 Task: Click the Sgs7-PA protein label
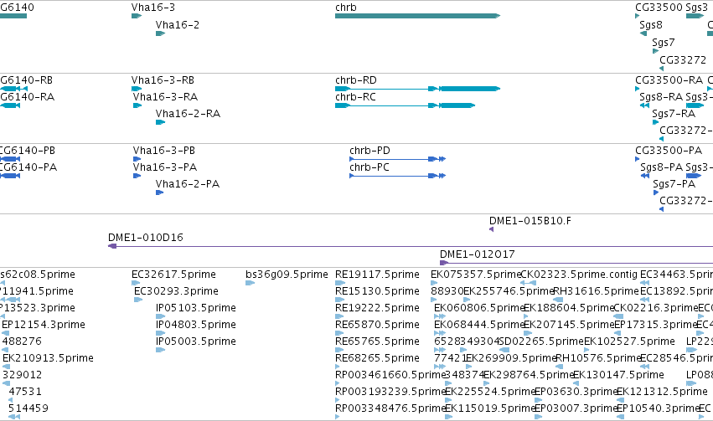coord(674,184)
